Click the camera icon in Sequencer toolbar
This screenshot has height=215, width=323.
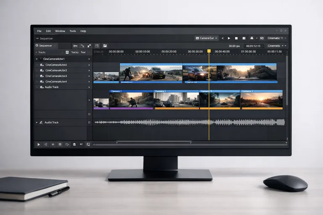75,46
